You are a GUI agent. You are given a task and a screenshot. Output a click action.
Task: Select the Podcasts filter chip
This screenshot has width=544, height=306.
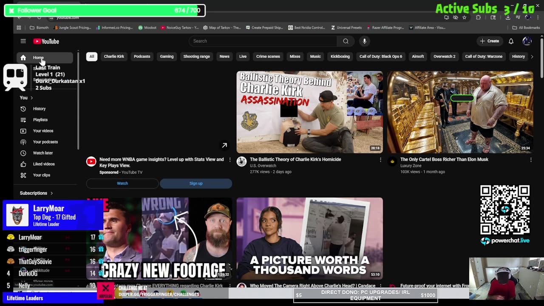tap(142, 57)
